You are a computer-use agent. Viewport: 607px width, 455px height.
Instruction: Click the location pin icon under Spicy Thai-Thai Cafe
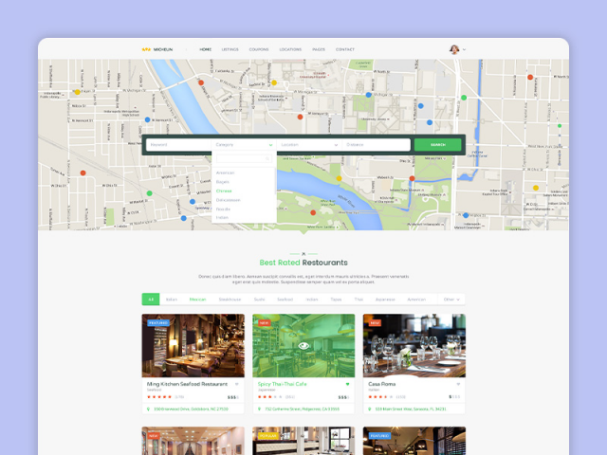[259, 409]
